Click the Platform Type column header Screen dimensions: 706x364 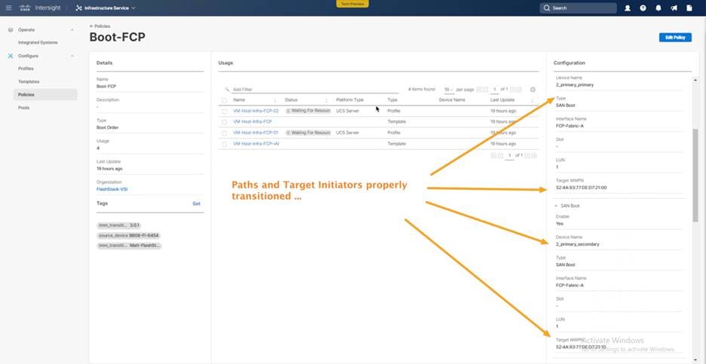click(350, 100)
